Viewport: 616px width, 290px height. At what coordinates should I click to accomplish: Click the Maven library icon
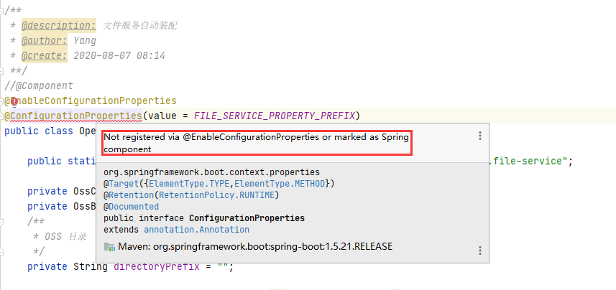(109, 247)
